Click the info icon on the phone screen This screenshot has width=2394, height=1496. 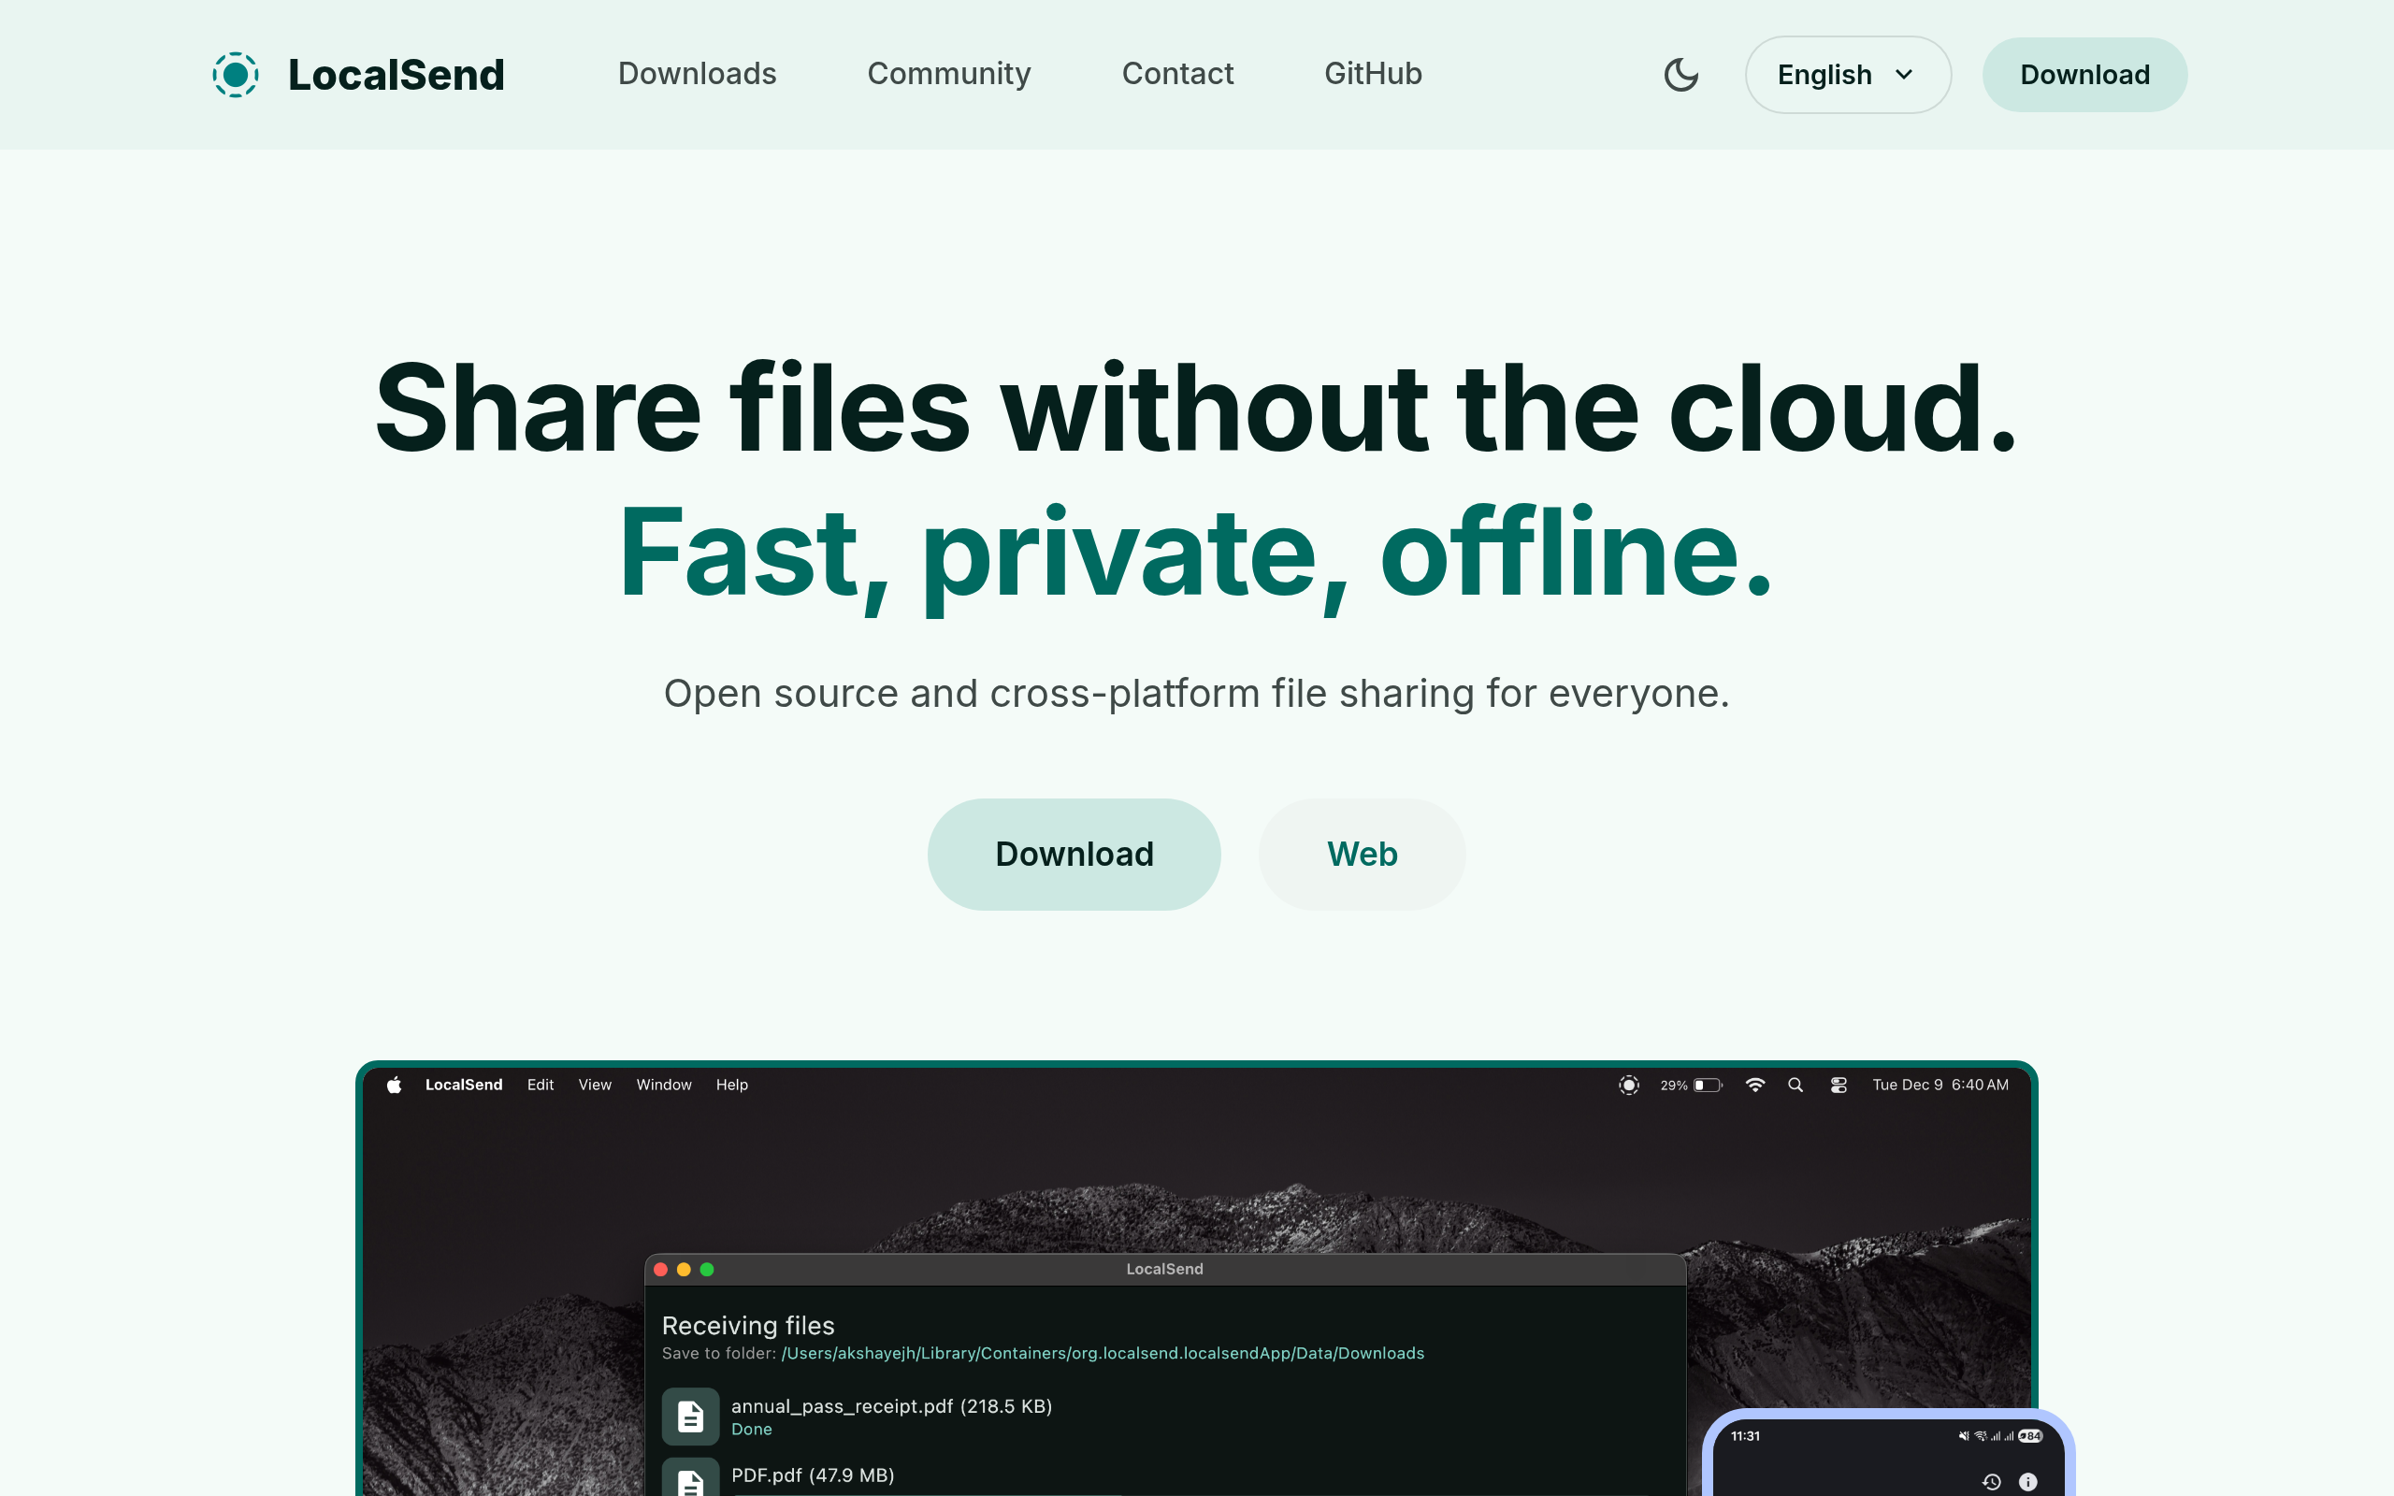click(2027, 1481)
